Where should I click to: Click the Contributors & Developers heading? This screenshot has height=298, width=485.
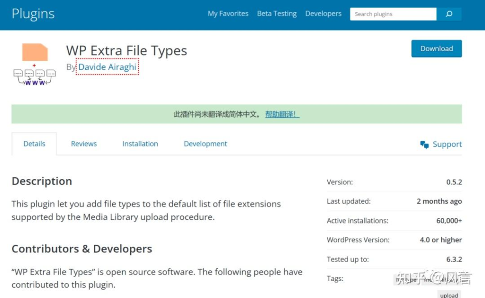pos(82,249)
